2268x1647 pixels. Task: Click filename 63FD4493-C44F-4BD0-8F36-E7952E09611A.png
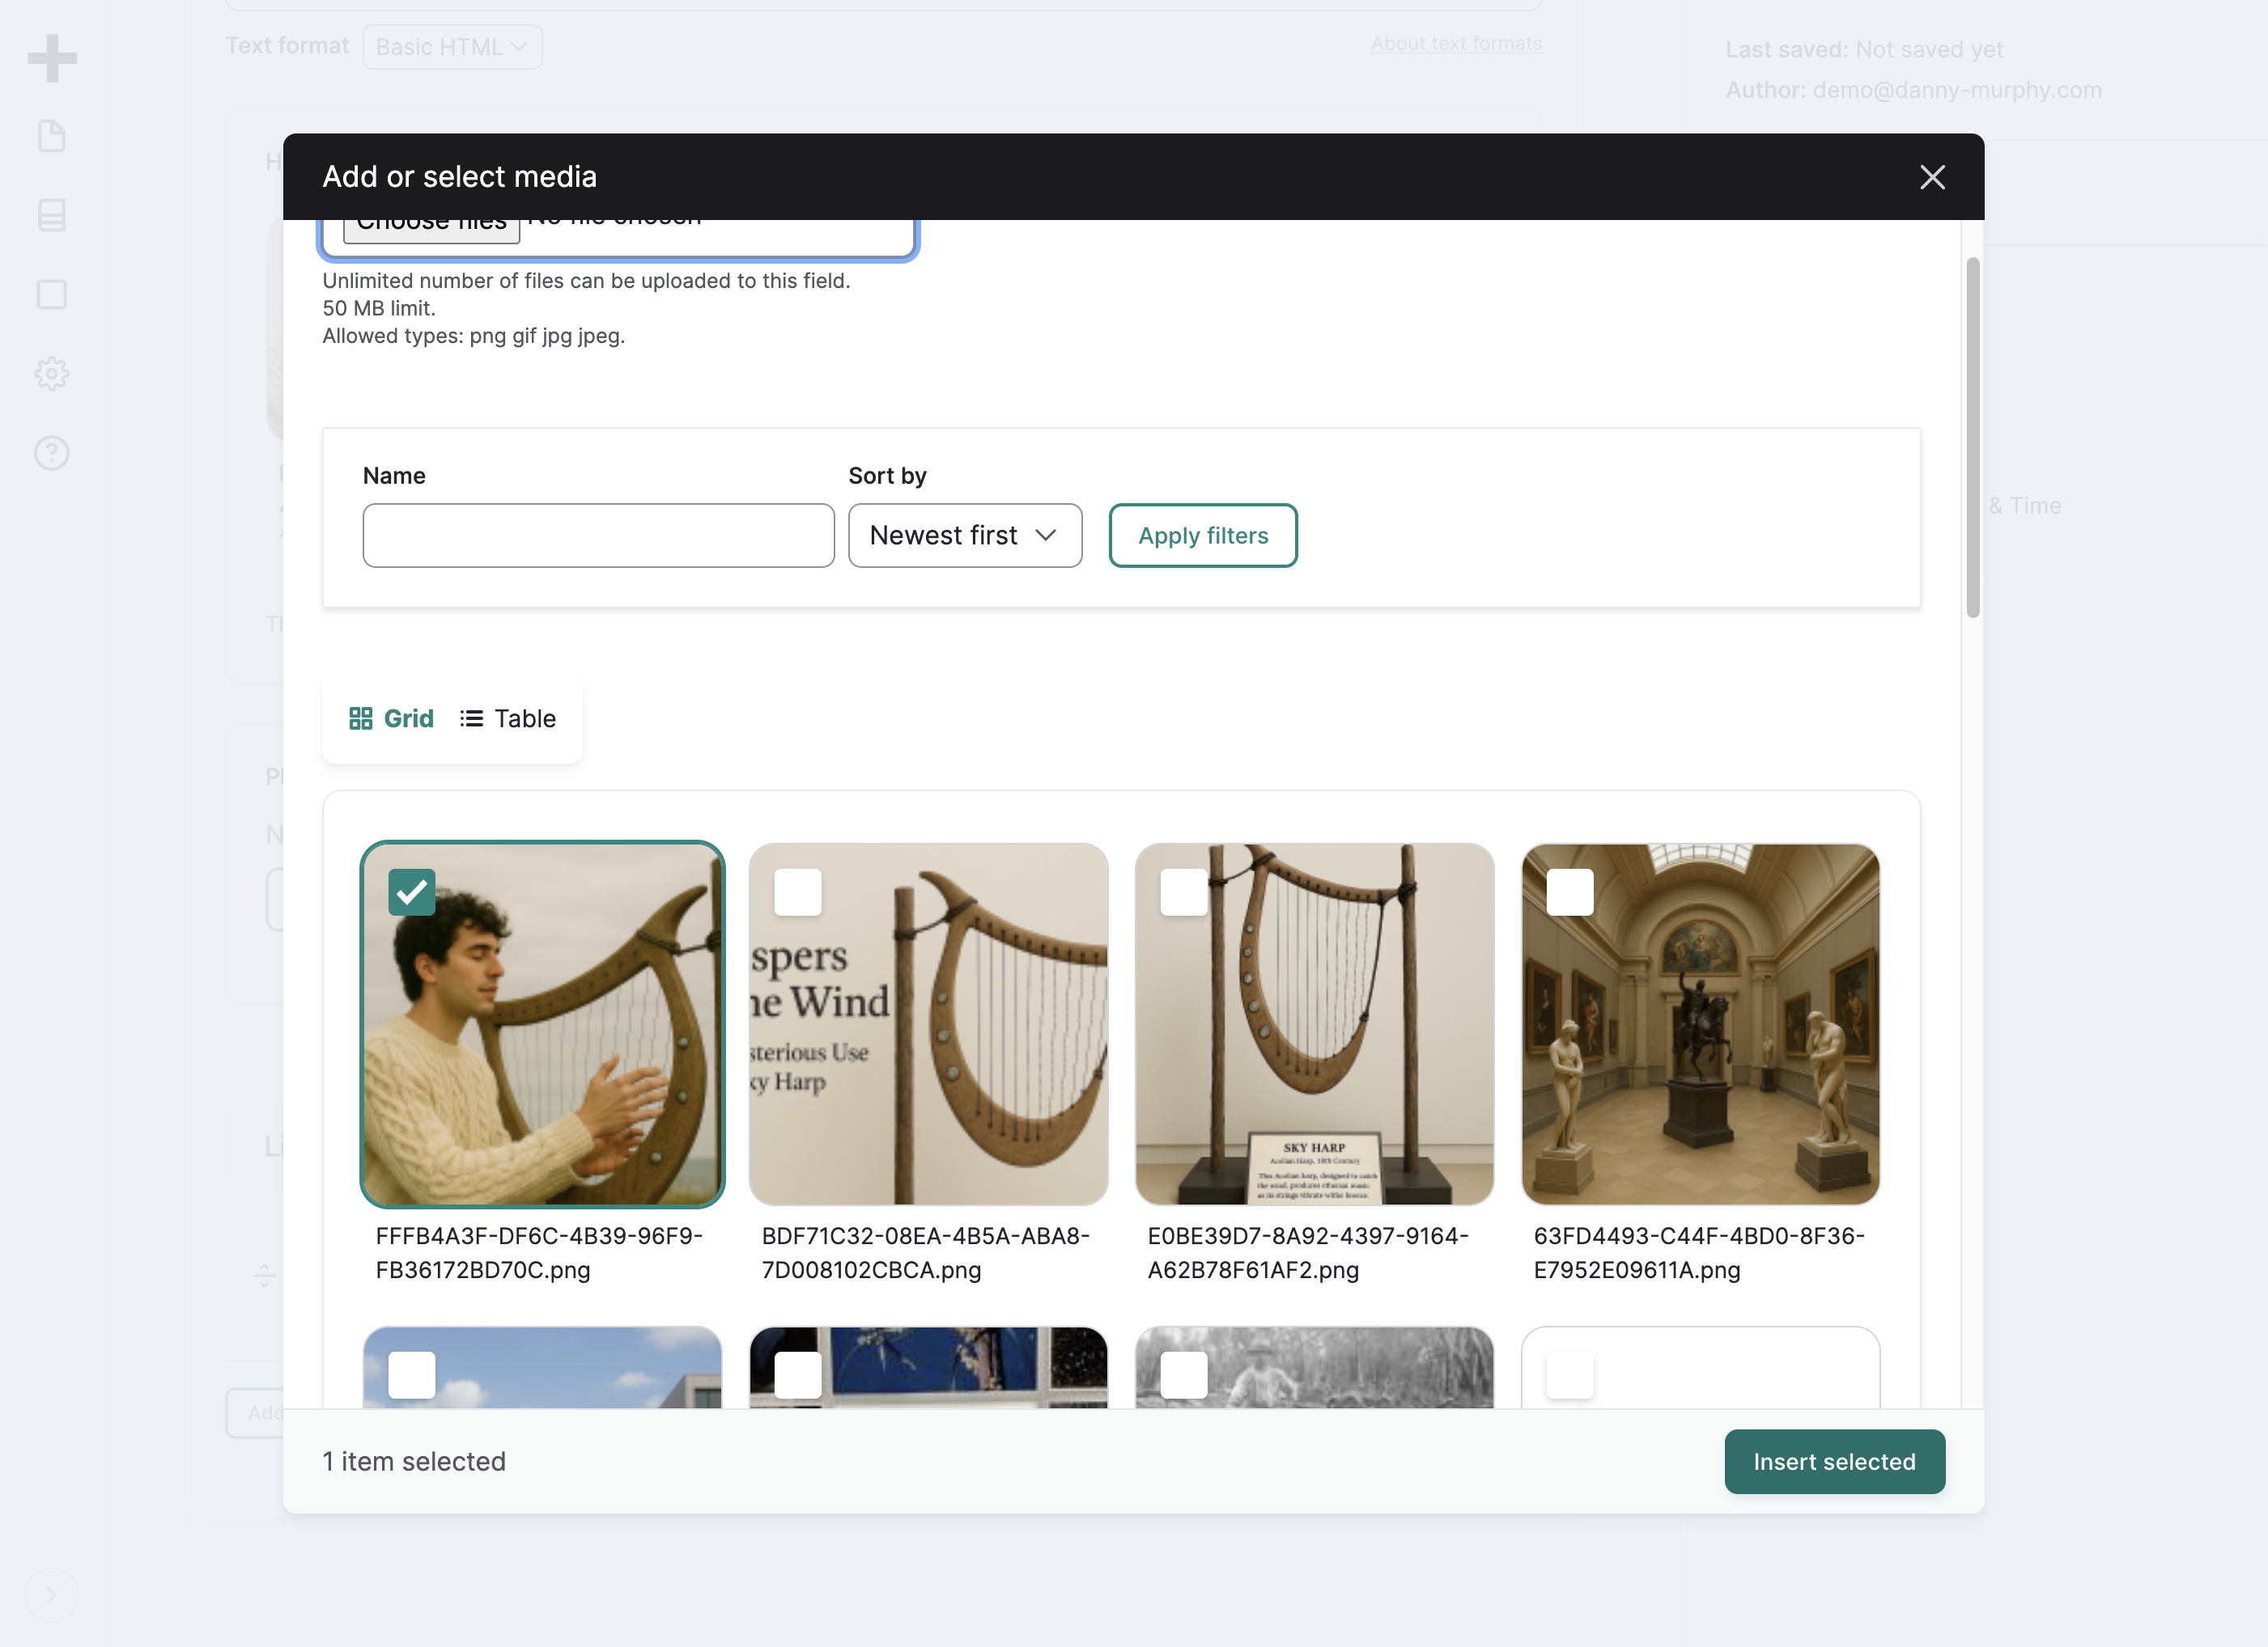coord(1699,1253)
